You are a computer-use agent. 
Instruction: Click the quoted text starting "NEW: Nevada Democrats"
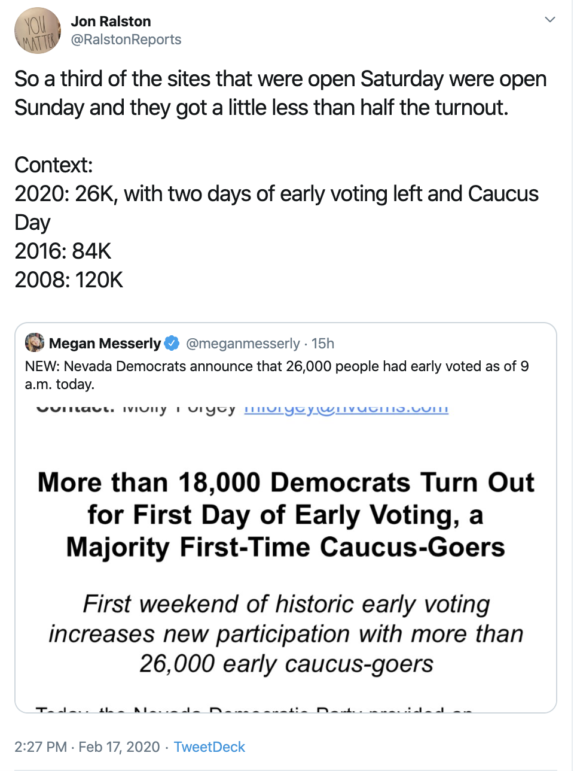277,375
